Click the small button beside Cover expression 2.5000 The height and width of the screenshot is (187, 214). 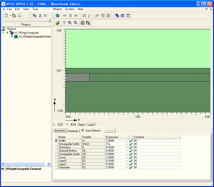coord(127,158)
